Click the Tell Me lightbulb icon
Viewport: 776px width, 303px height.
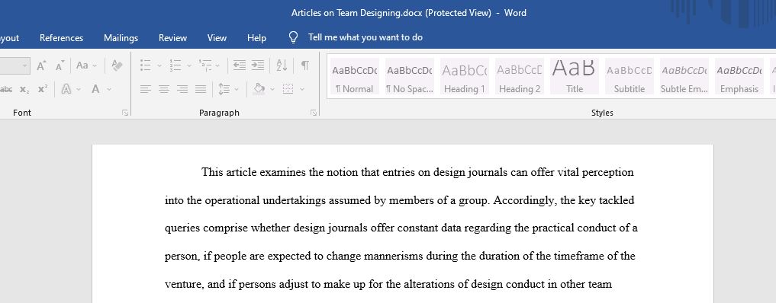click(294, 37)
